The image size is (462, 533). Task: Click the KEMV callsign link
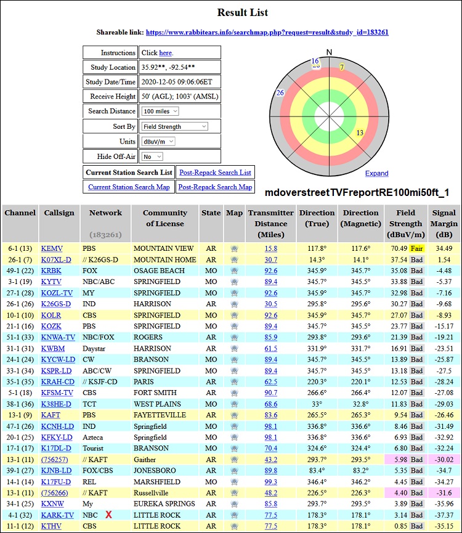pos(52,249)
